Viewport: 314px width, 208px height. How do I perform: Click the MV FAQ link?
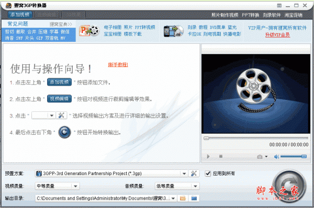63,38
